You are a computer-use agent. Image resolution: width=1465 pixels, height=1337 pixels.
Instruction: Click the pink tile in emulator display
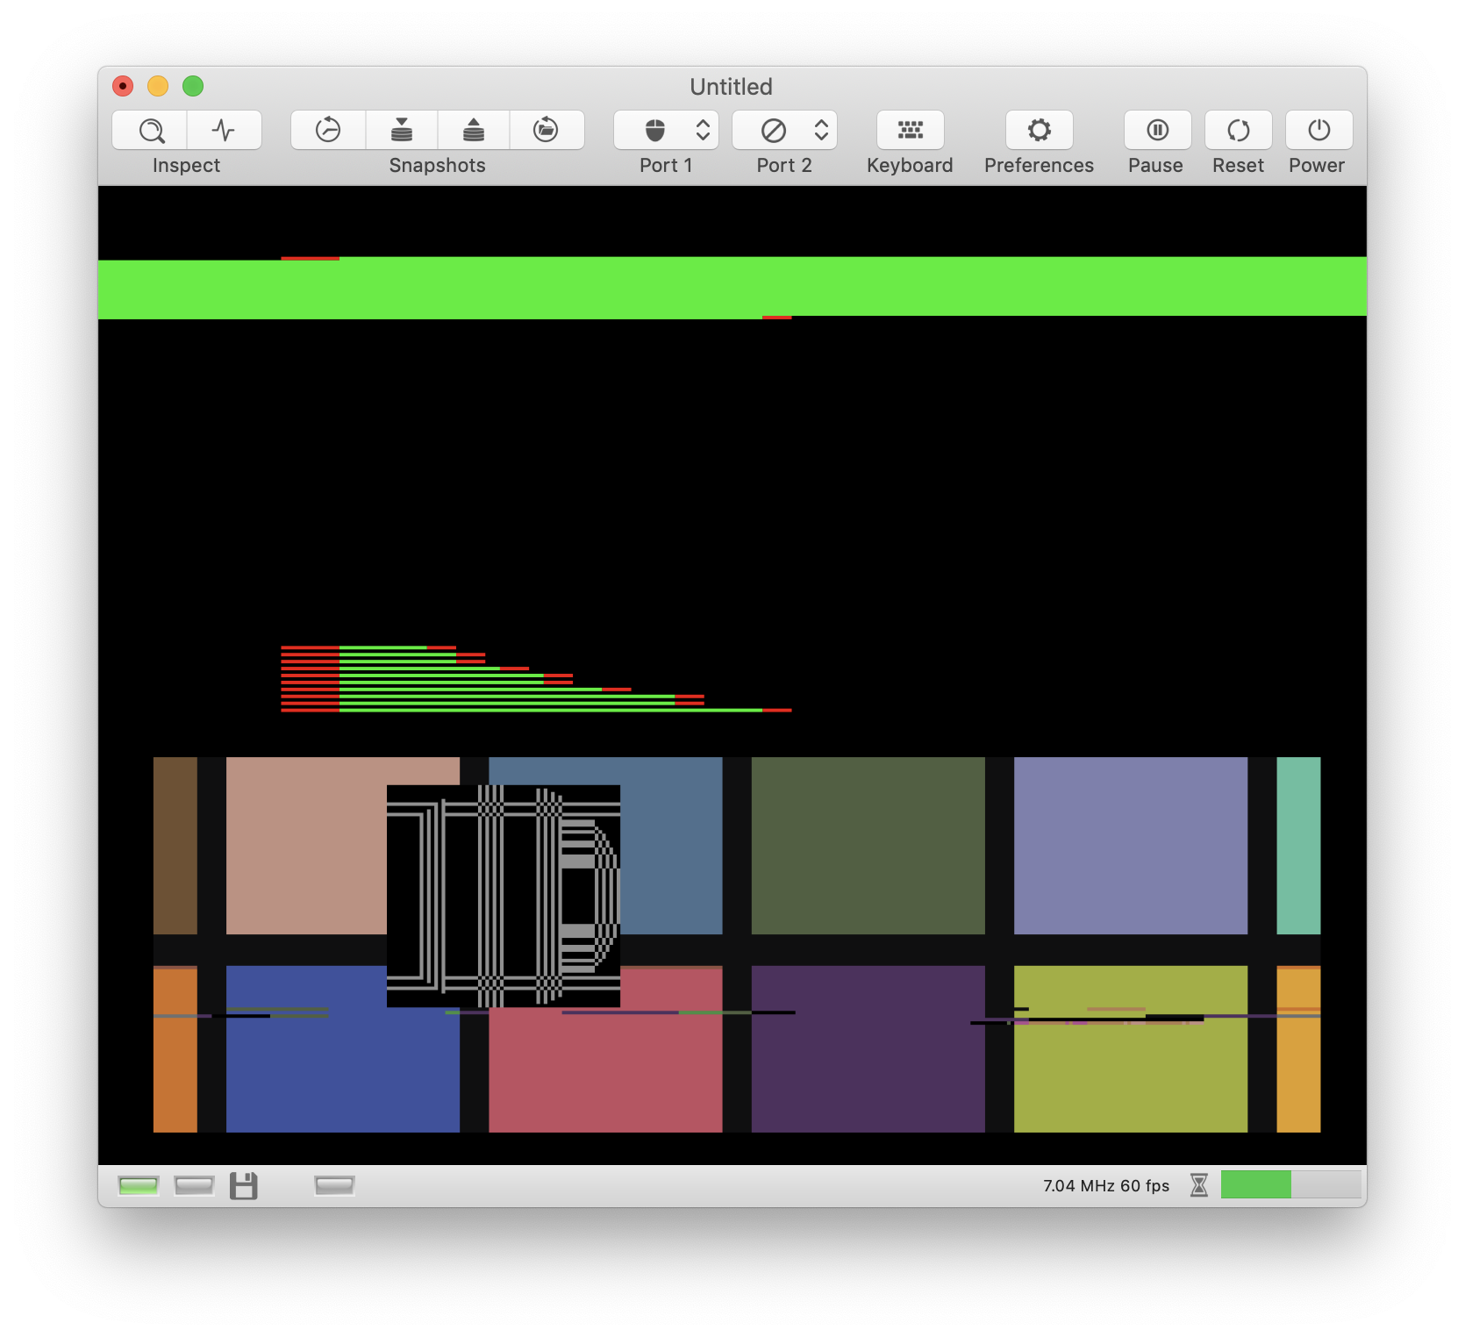pyautogui.click(x=306, y=846)
